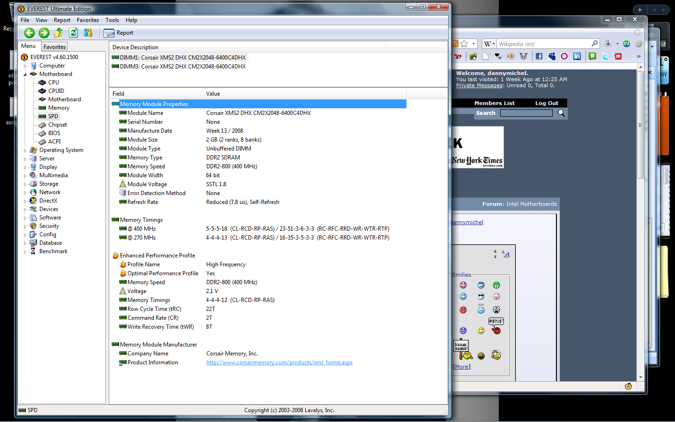This screenshot has width=675, height=422.
Task: Open the View menu
Action: tap(41, 20)
